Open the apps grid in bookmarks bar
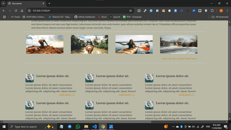This screenshot has width=231, height=130. point(4,17)
